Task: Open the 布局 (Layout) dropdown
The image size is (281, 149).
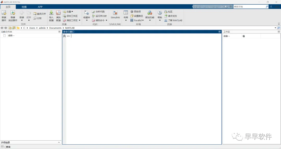Action: [126, 16]
